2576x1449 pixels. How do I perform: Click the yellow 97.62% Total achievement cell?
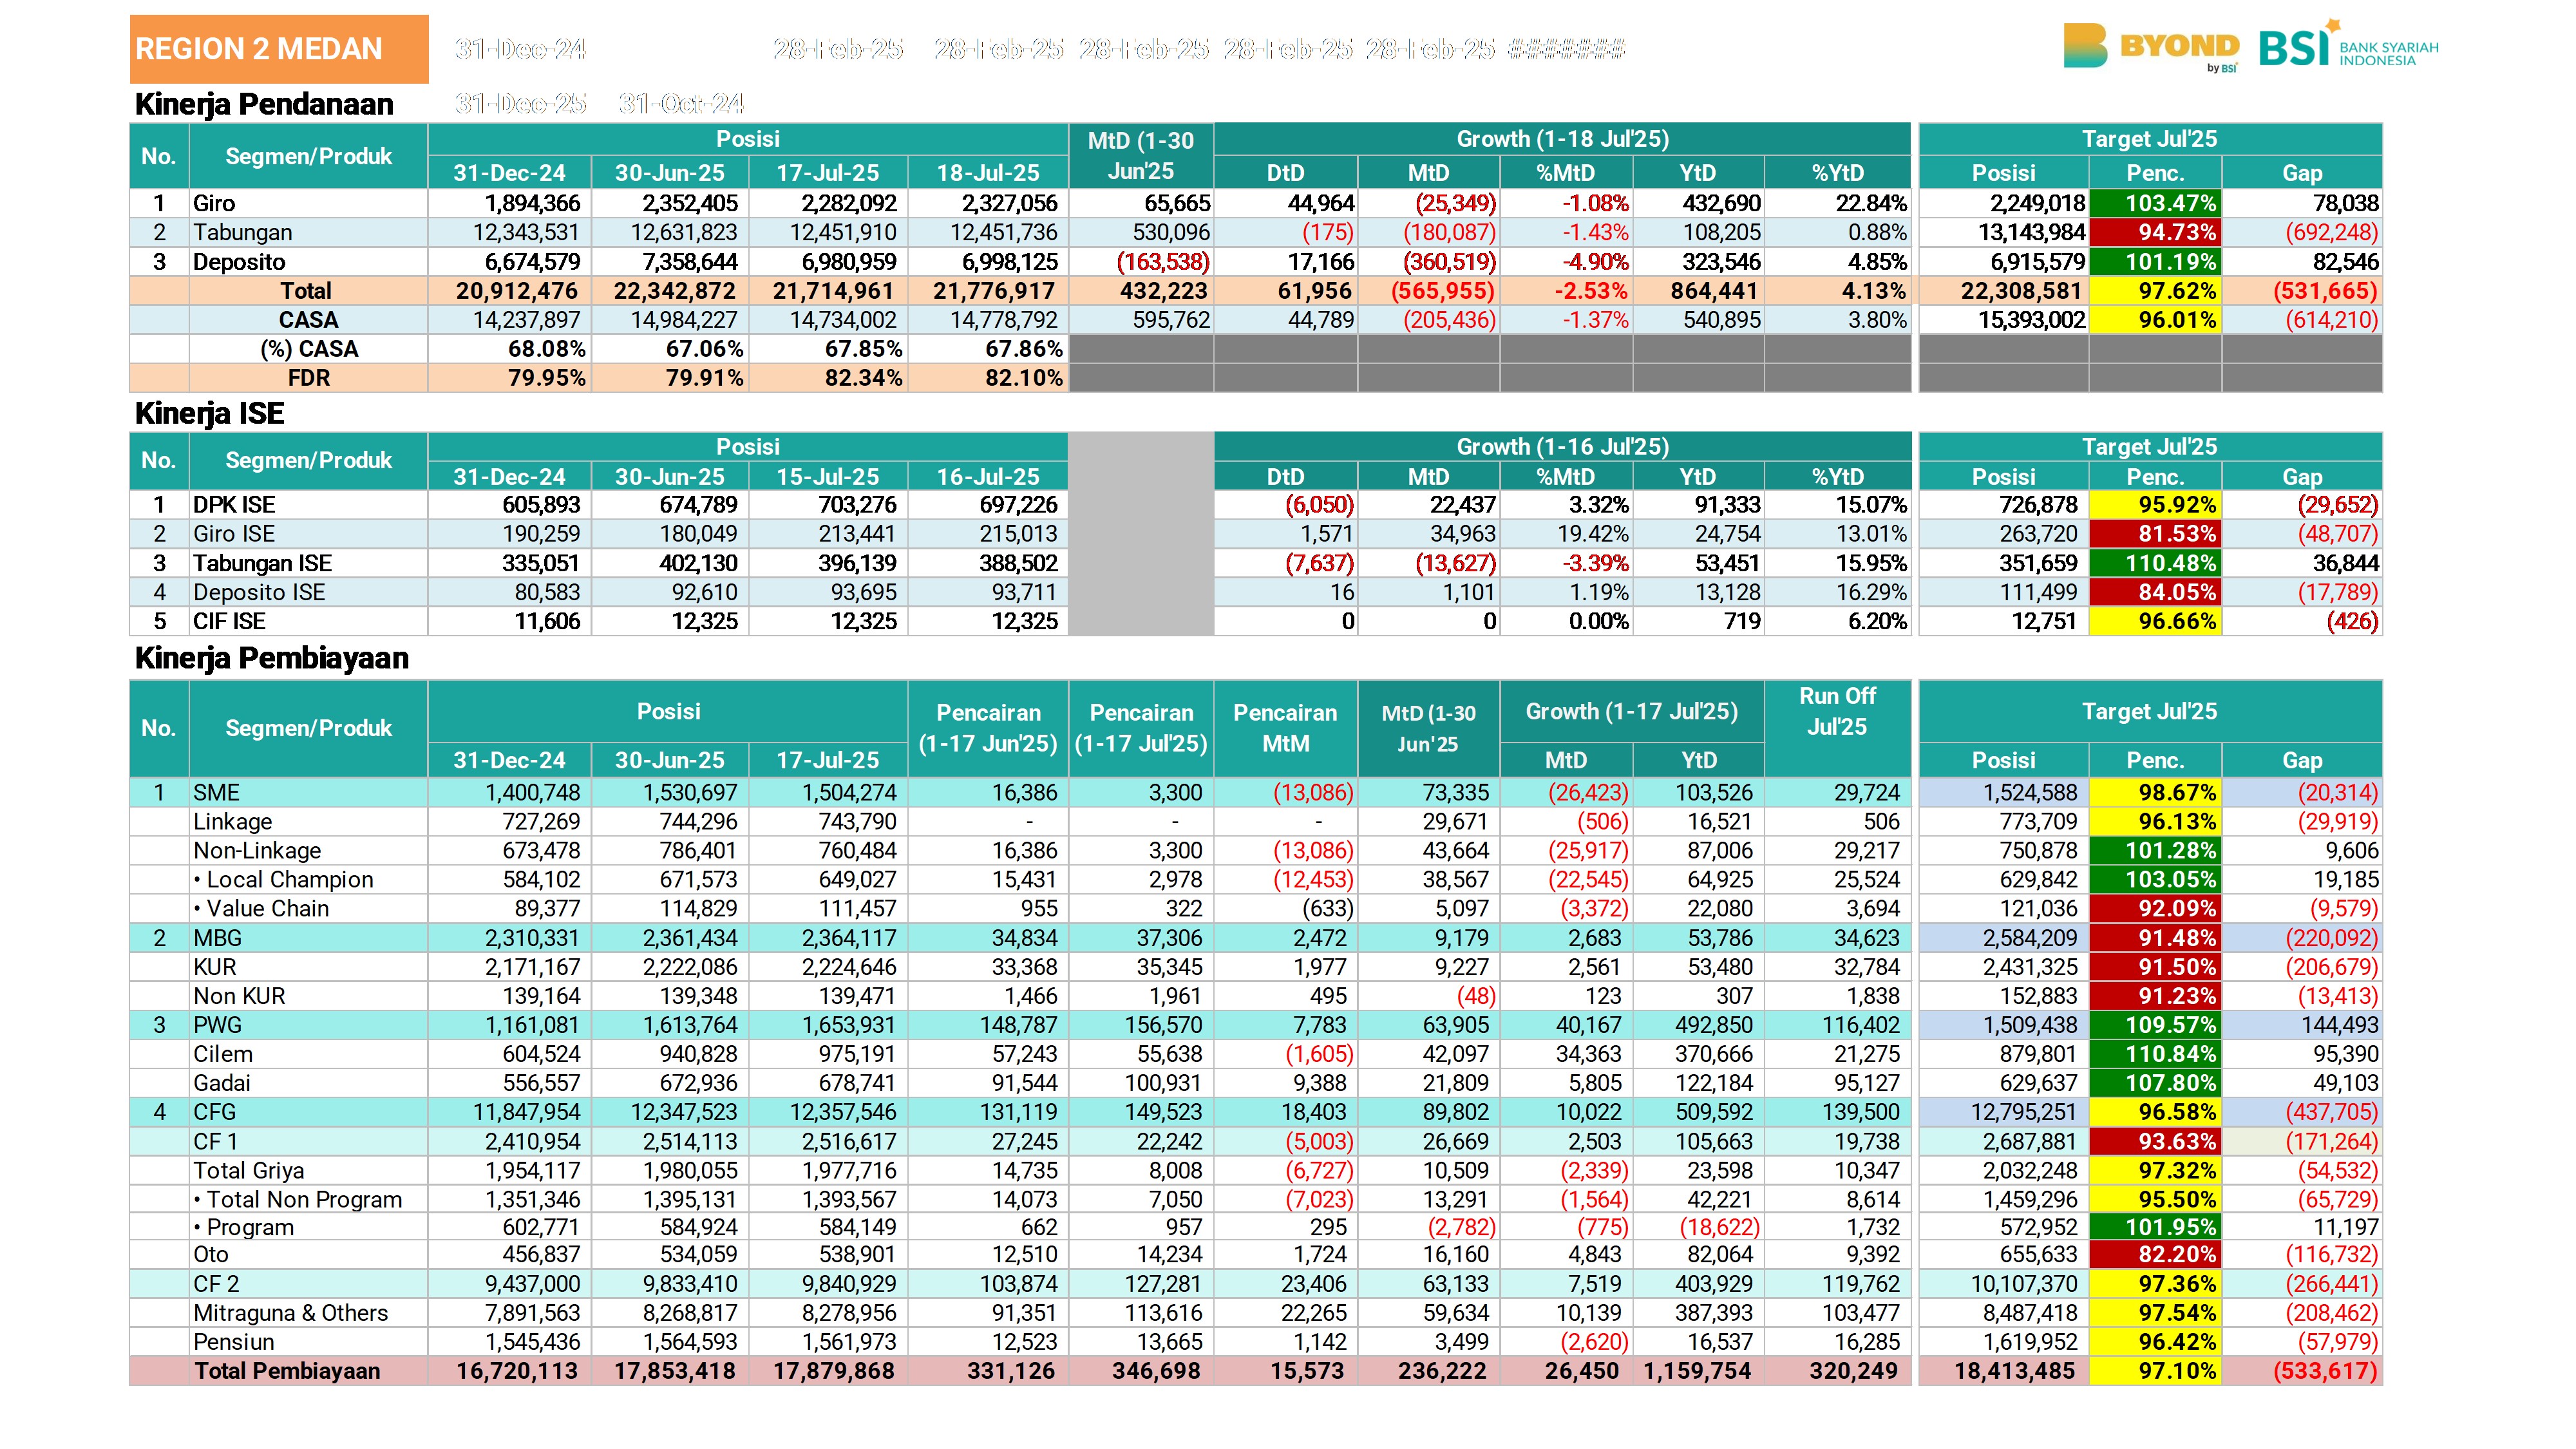coord(2155,291)
